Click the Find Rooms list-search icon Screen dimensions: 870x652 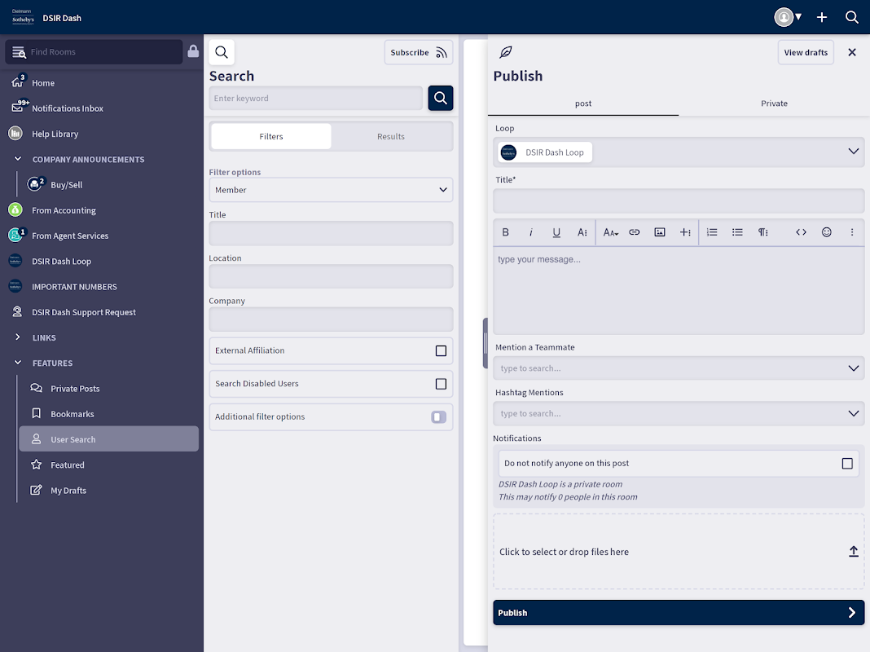[x=19, y=52]
